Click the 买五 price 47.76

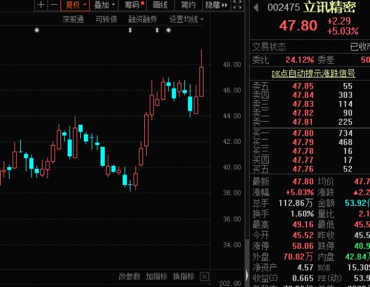[303, 169]
